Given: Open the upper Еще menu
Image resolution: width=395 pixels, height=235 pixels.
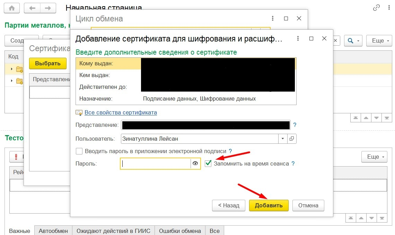Looking at the screenshot, I should [379, 40].
